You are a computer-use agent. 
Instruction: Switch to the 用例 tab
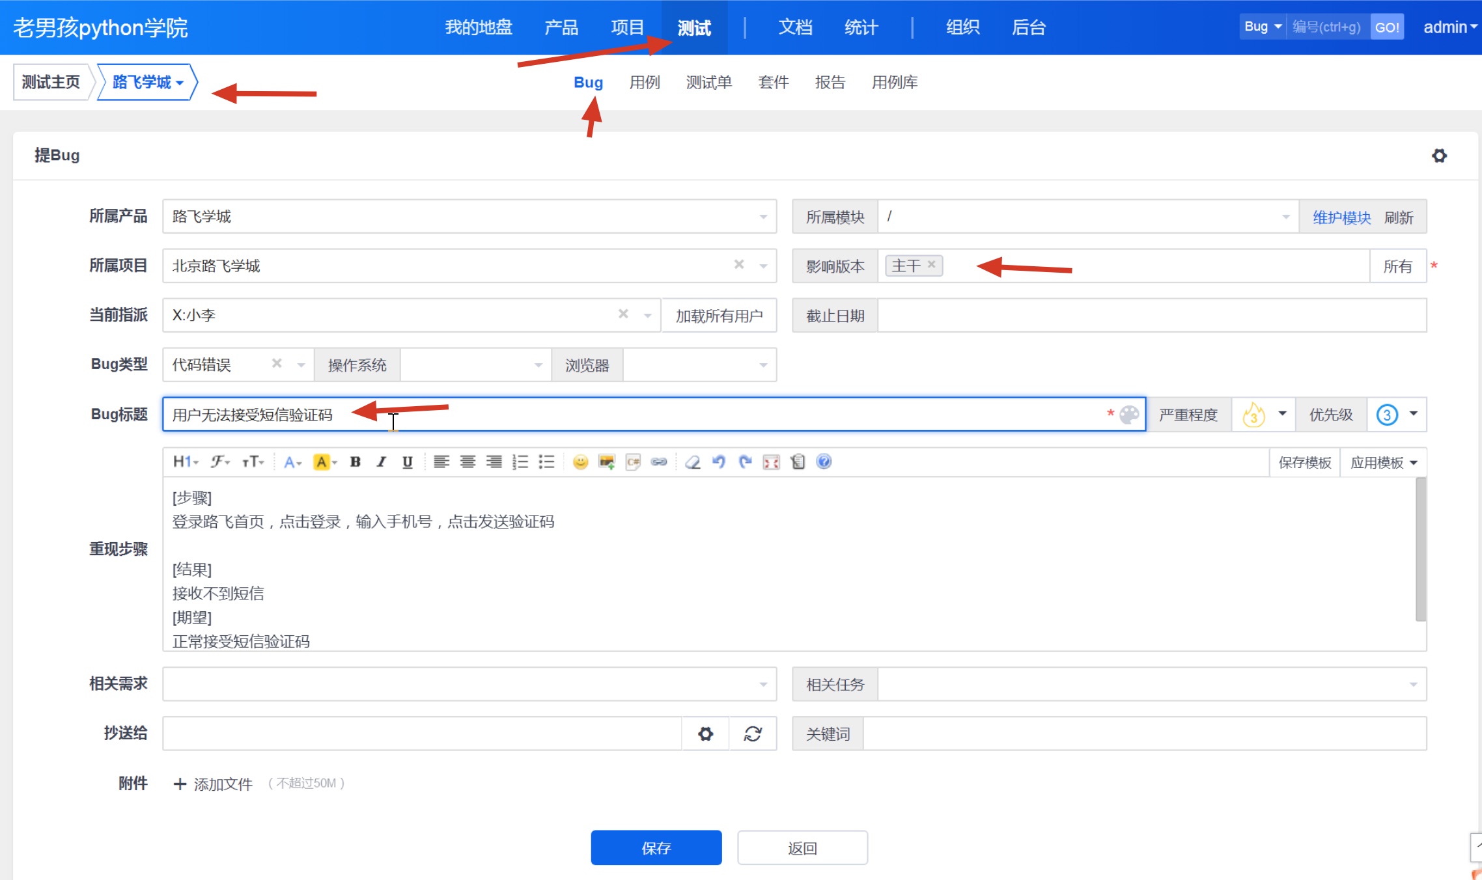click(x=645, y=83)
